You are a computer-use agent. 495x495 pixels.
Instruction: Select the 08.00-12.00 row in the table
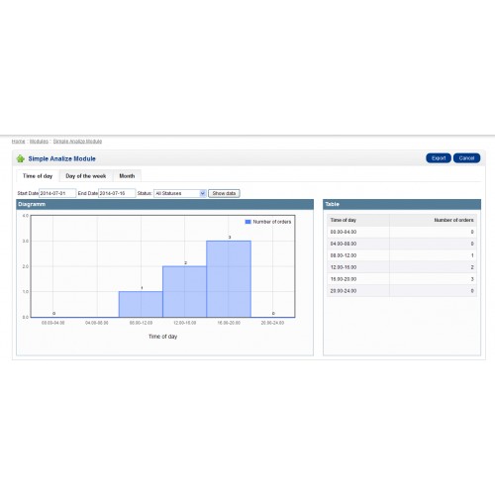(x=402, y=255)
